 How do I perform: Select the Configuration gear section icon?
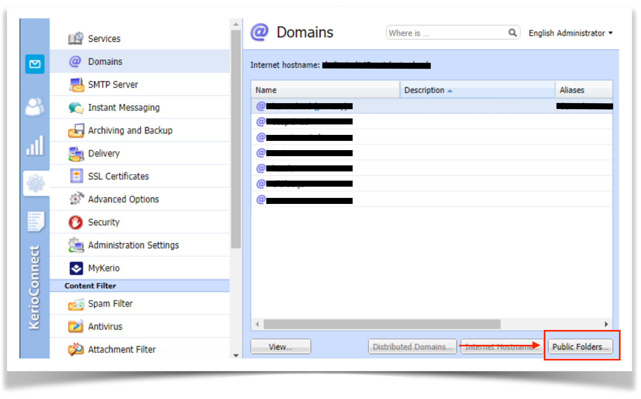tap(36, 183)
